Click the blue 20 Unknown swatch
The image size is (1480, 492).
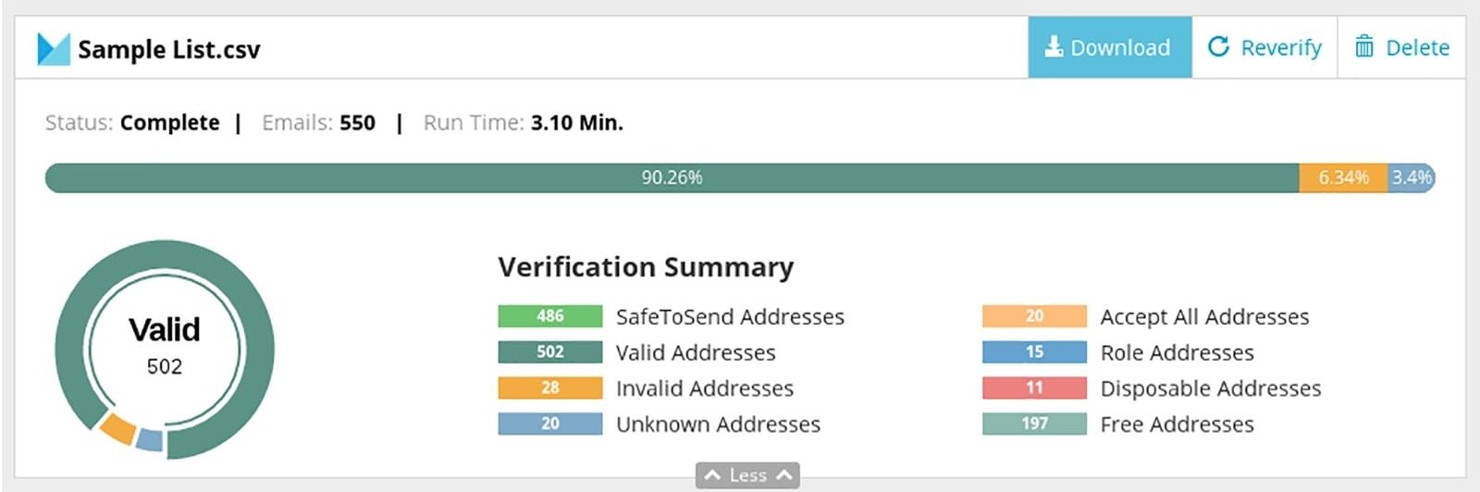[x=549, y=424]
